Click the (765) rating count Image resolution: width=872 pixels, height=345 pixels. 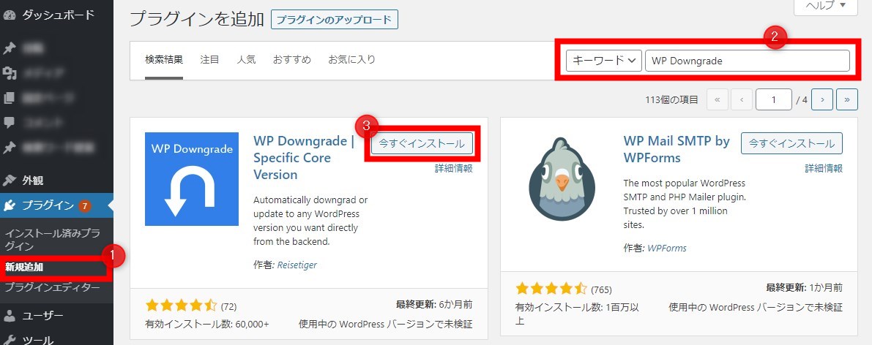point(601,289)
